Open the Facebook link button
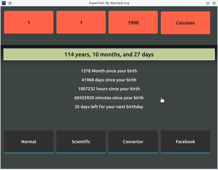Viewport: 218px width, 170px height. coord(185,142)
